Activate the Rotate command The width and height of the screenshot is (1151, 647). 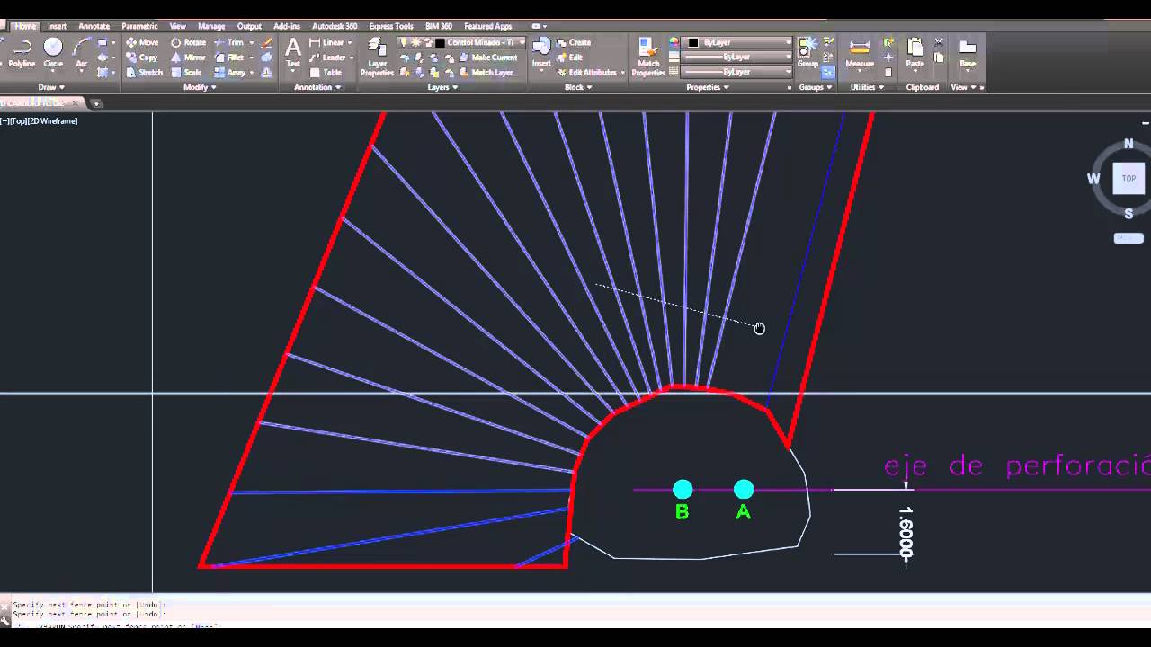(x=188, y=42)
